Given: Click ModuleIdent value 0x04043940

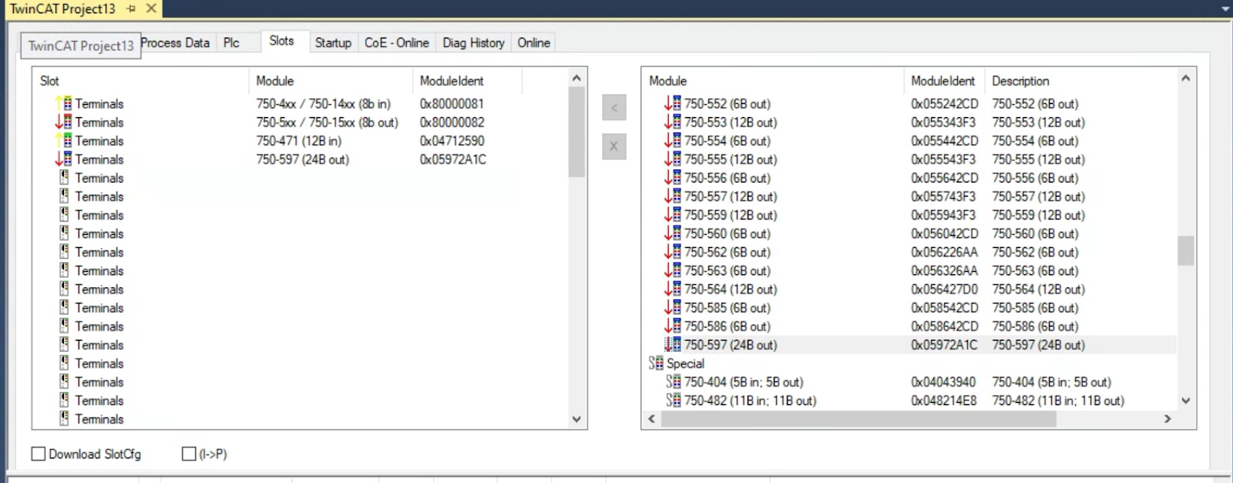Looking at the screenshot, I should [943, 381].
